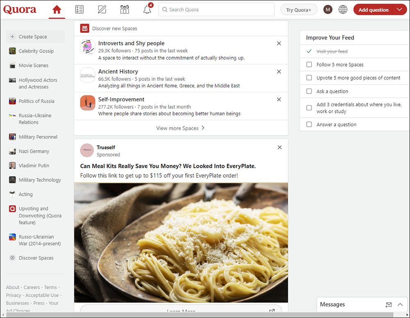This screenshot has height=318, width=410.
Task: Click the Discover new Spaces red icon
Action: (x=85, y=28)
